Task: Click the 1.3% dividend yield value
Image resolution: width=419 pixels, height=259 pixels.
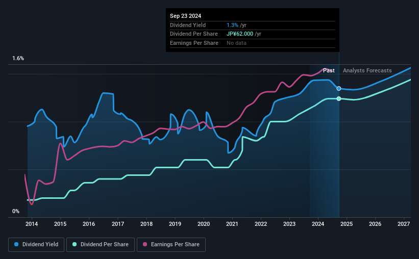Action: [x=232, y=25]
